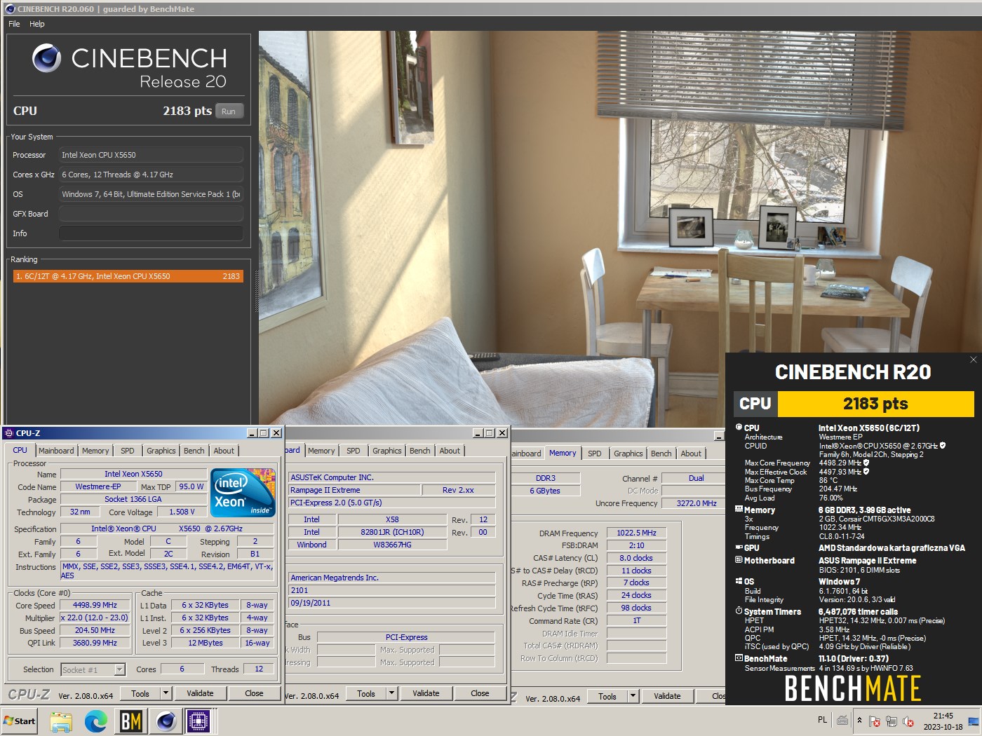
Task: Expand Tools dropdown arrow in right CPU-Z window
Action: 633,696
